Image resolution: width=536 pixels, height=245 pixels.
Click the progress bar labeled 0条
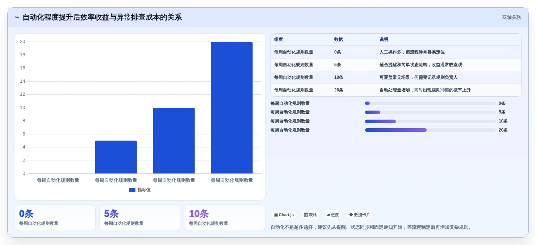point(430,103)
